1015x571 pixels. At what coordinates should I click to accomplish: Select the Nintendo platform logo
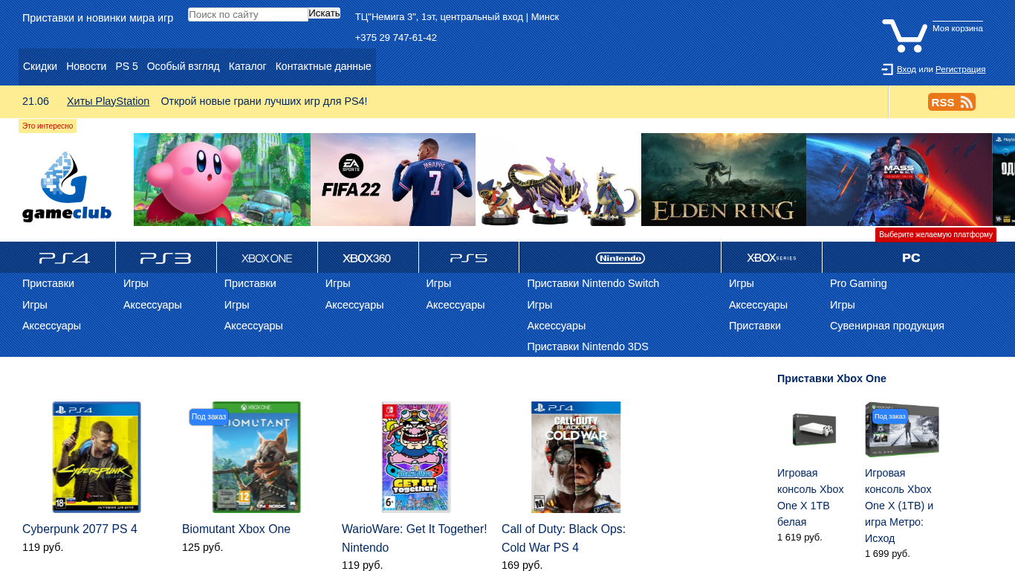click(620, 258)
